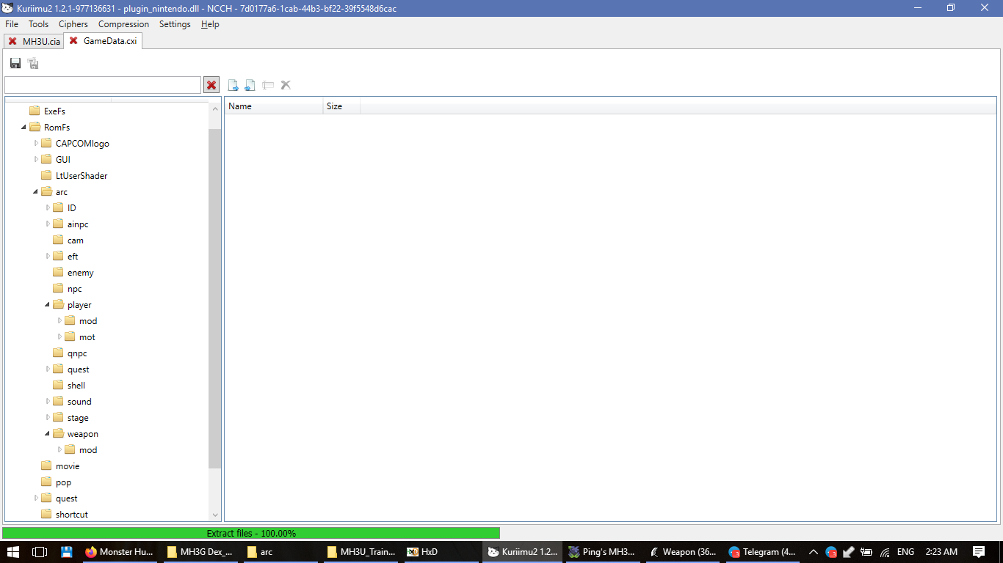Viewport: 1003px width, 563px height.
Task: Expand the ID folder node
Action: (x=48, y=208)
